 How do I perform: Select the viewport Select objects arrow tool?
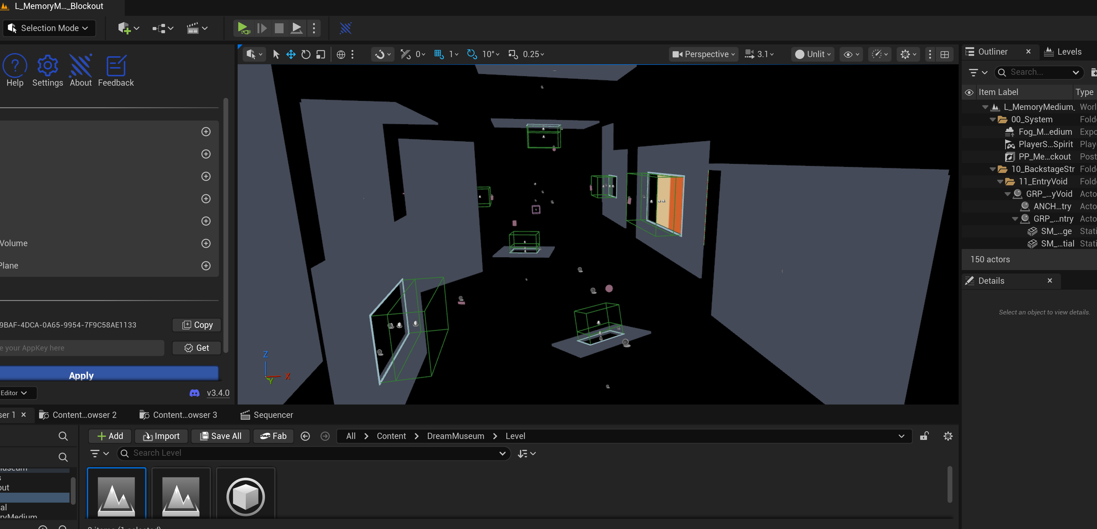tap(276, 54)
